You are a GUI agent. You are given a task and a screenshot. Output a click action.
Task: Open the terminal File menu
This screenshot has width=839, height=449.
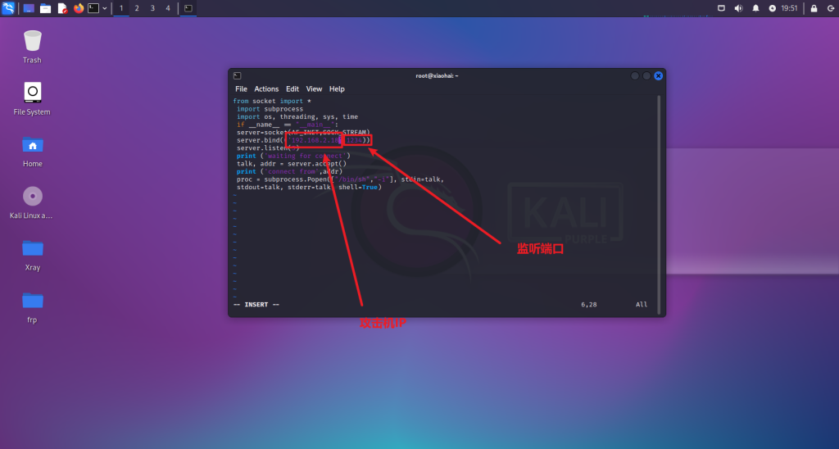242,88
